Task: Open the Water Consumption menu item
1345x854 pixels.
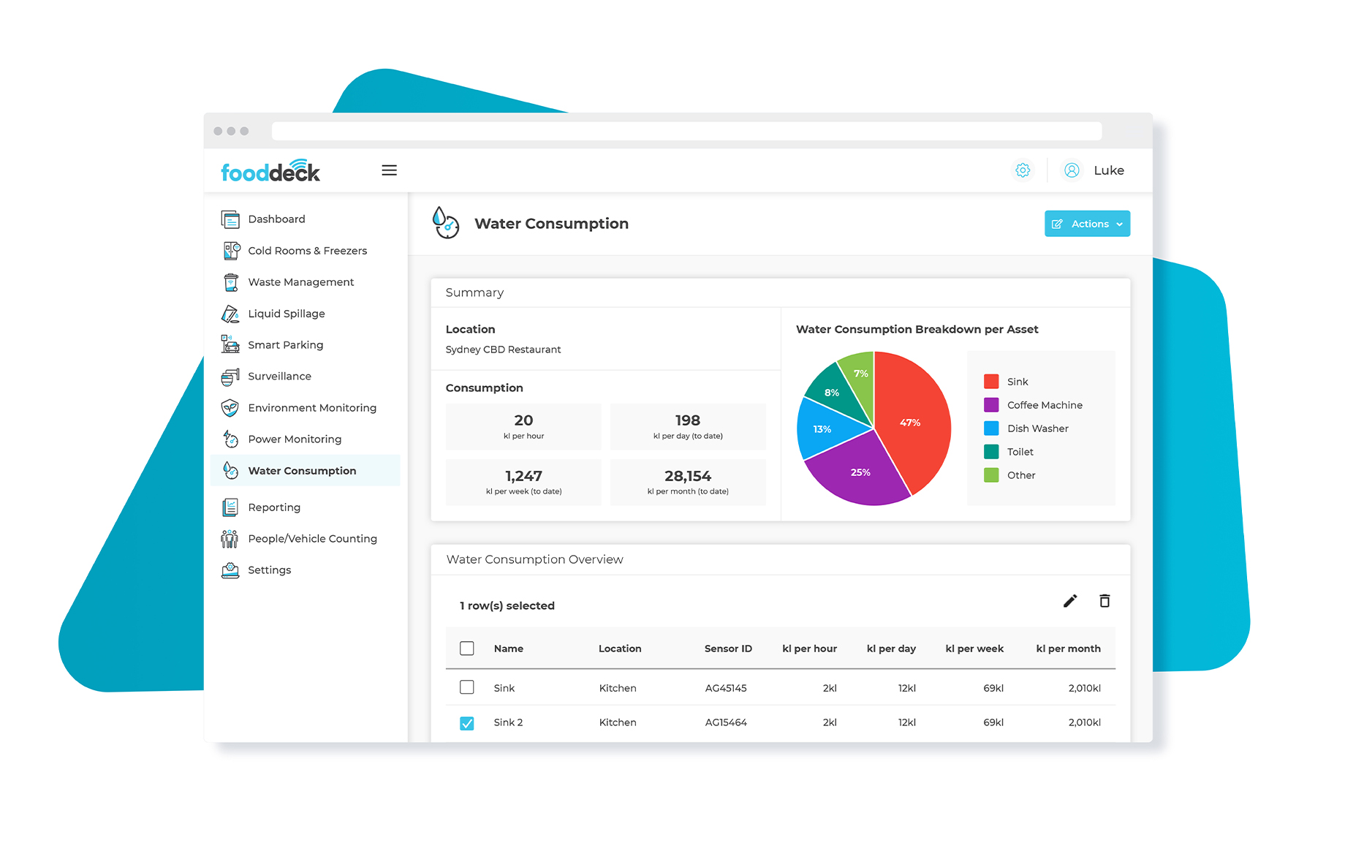Action: coord(302,470)
